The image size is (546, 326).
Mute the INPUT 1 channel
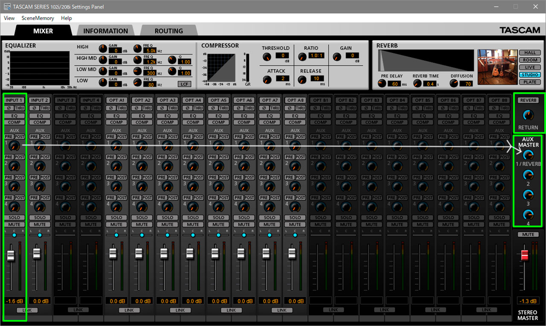point(14,224)
